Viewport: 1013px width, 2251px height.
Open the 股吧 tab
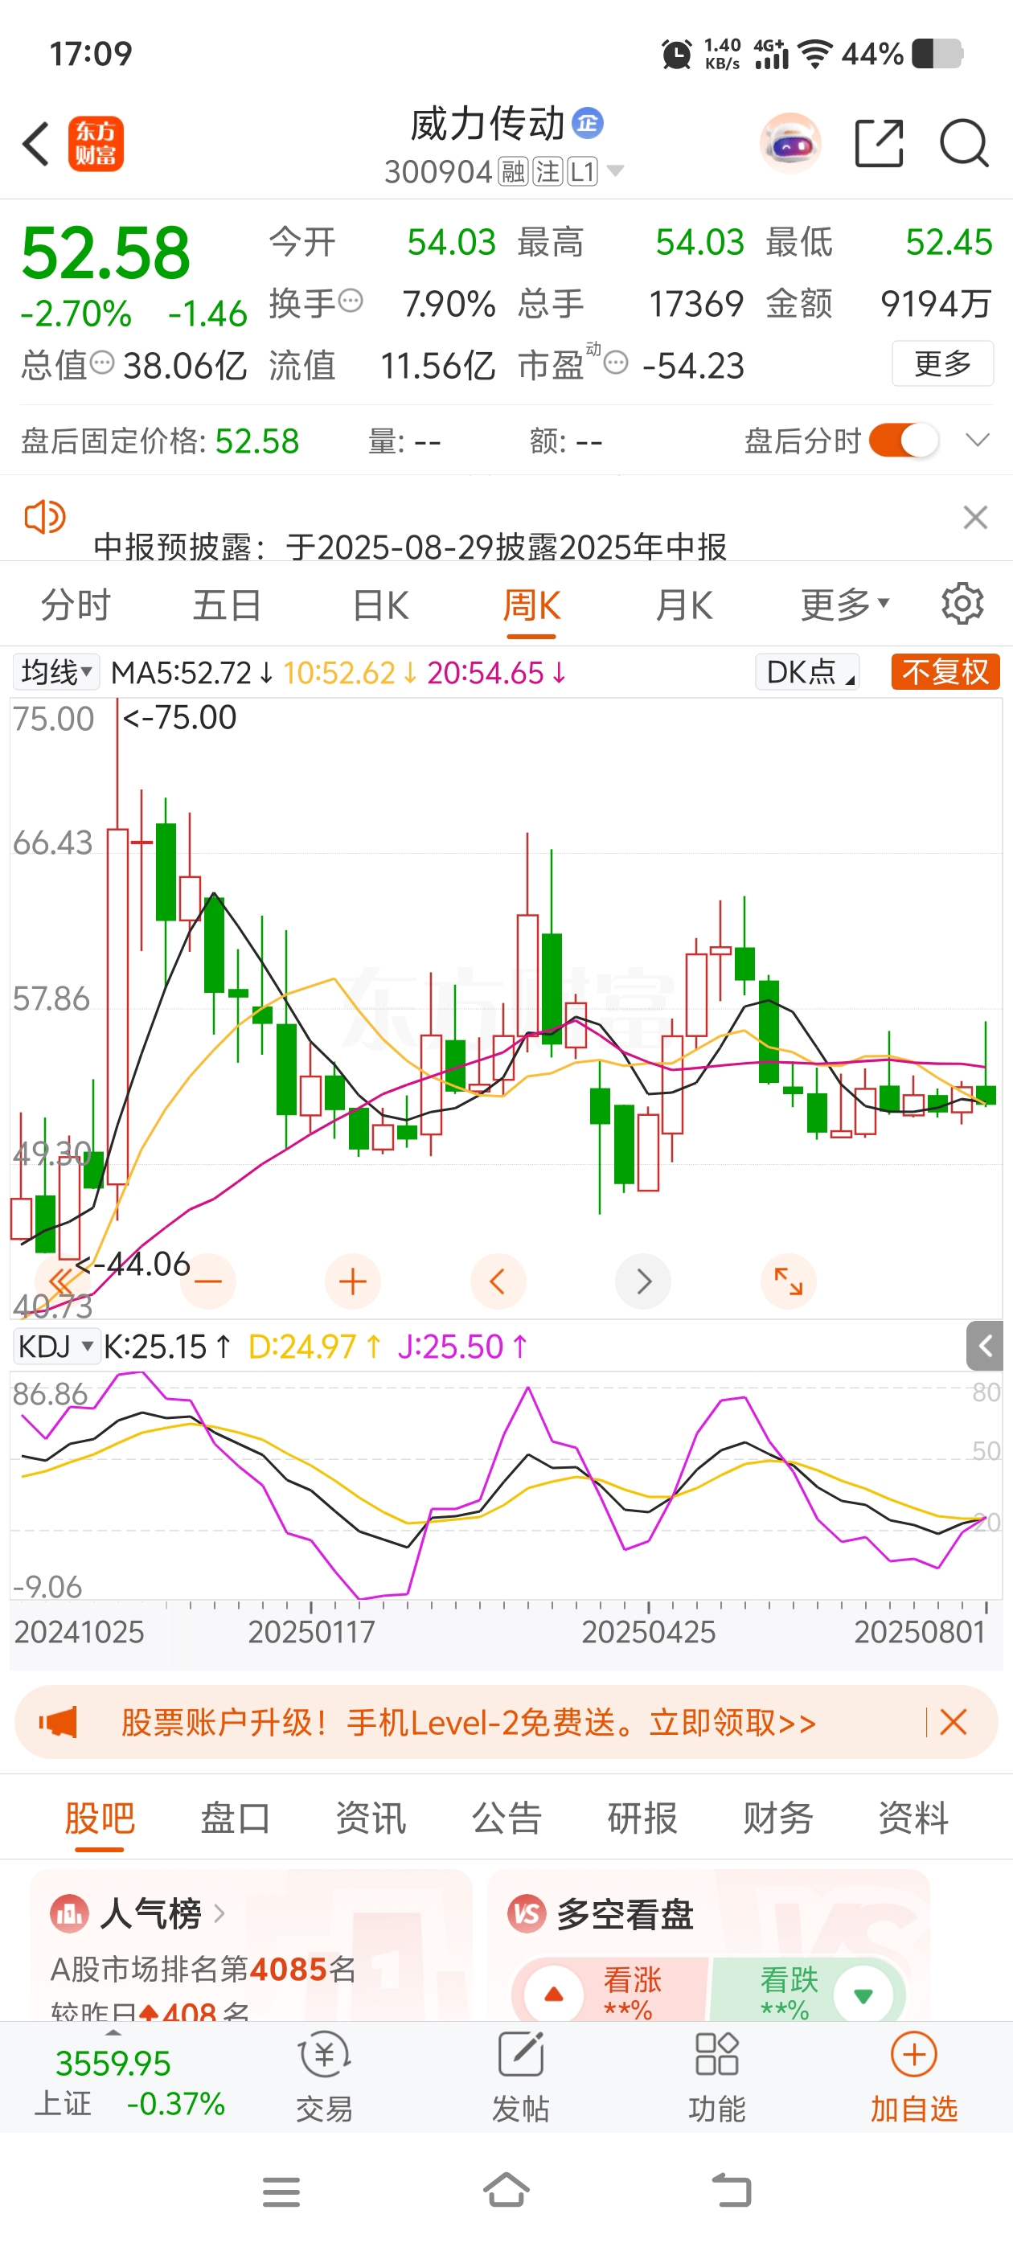coord(100,1818)
